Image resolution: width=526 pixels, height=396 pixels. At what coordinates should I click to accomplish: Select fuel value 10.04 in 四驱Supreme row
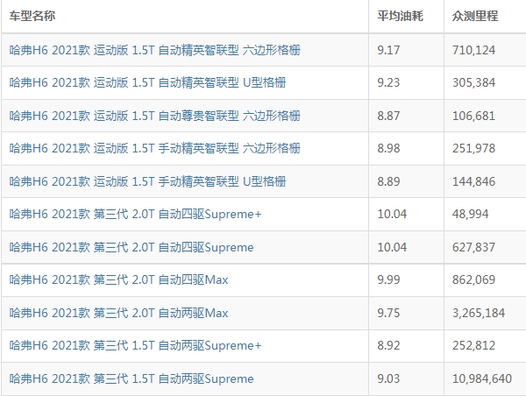[x=392, y=247]
